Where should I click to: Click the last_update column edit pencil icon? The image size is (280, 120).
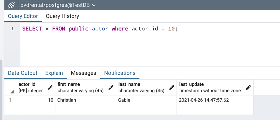pyautogui.click(x=248, y=87)
